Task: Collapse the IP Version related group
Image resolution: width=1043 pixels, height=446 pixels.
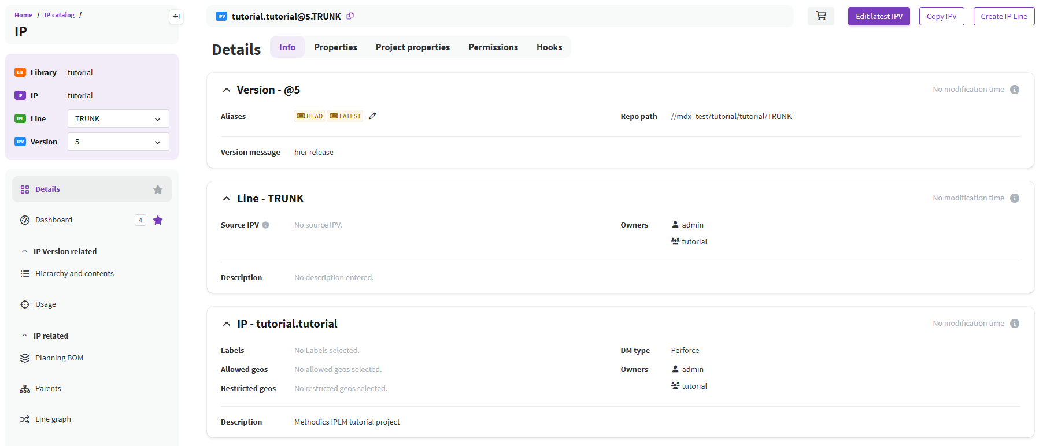Action: [24, 251]
